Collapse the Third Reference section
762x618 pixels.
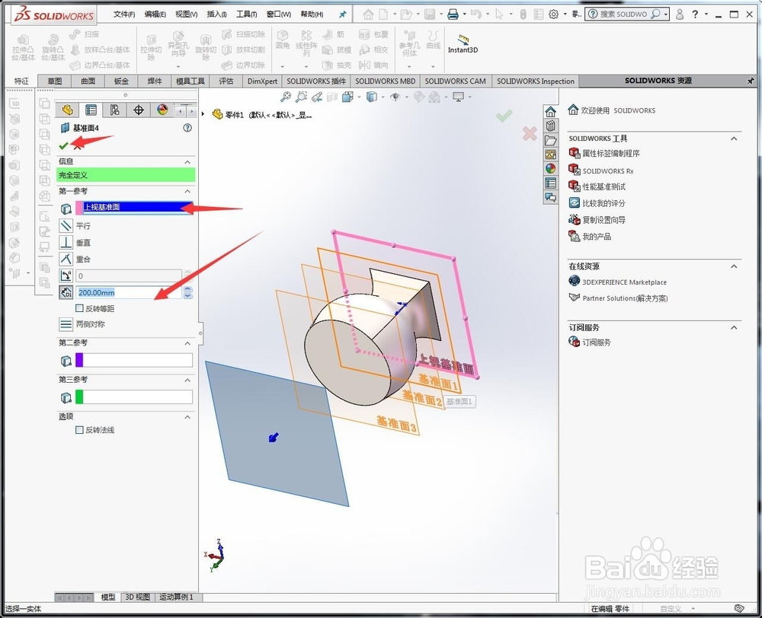(187, 380)
